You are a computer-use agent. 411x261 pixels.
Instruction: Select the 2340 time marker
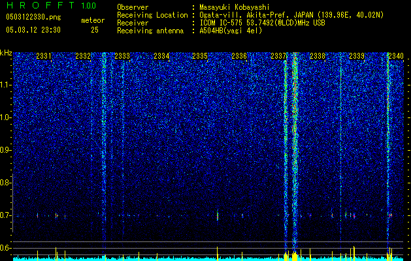tap(396, 56)
